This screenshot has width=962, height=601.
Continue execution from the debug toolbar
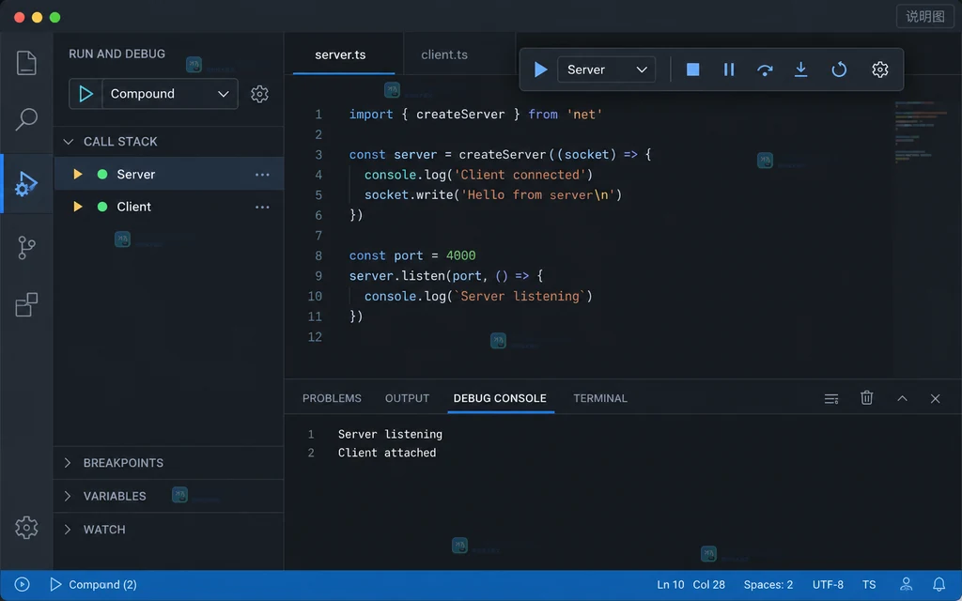coord(540,69)
